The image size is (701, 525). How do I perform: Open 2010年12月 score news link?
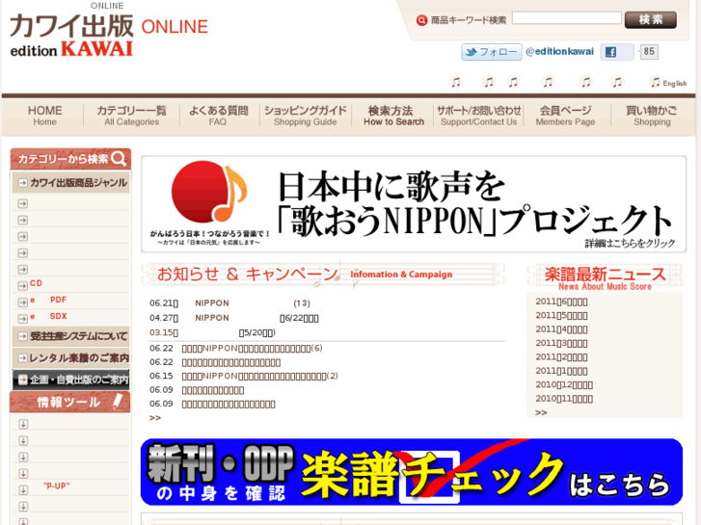[564, 385]
